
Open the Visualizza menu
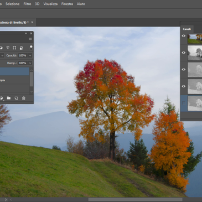(x=50, y=4)
